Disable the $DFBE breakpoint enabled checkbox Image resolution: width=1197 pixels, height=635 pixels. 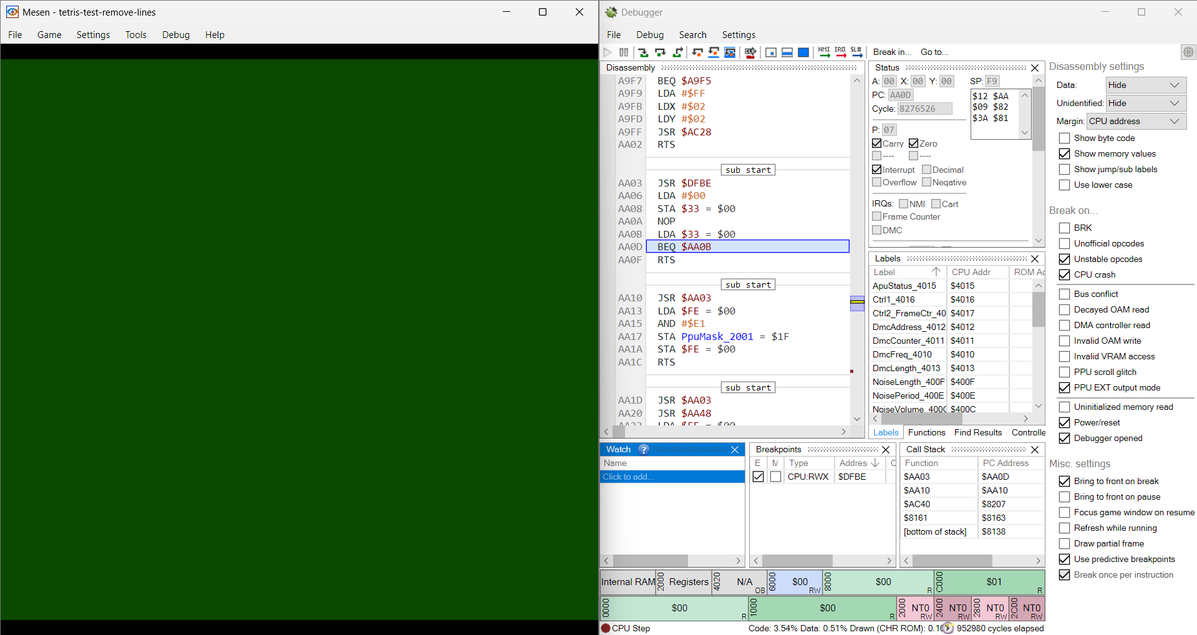coord(758,477)
